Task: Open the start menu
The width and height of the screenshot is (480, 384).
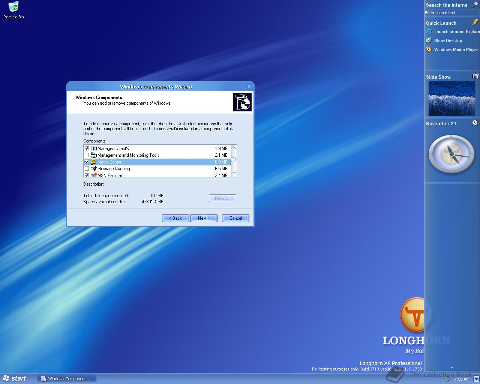Action: 15,378
